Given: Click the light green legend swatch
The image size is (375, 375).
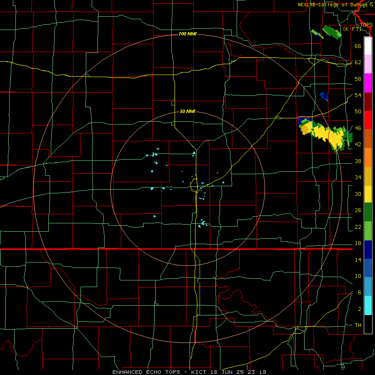Looking at the screenshot, I should 368,231.
